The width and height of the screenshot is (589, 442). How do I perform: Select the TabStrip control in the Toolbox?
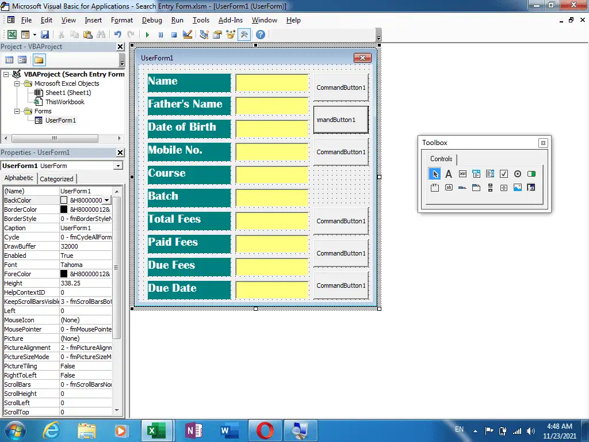(462, 188)
